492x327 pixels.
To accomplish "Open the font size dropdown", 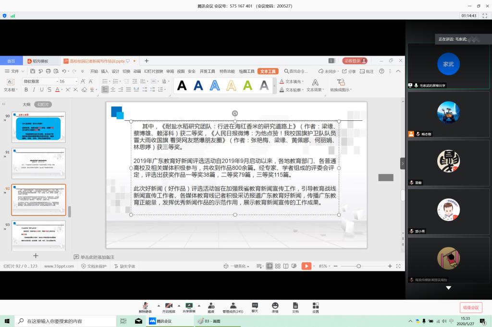I will click(76, 82).
